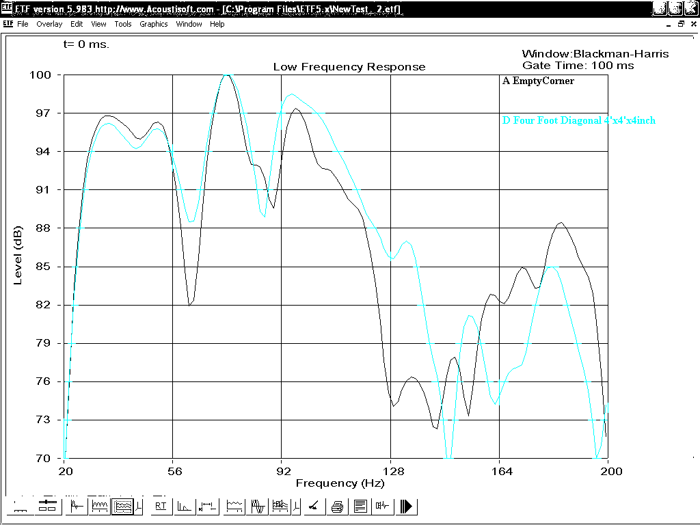This screenshot has height=525, width=700.
Task: Expand the small arrow beside waterfall icon
Action: tap(295, 507)
